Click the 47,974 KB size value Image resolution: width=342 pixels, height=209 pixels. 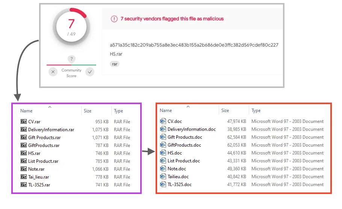coord(237,121)
